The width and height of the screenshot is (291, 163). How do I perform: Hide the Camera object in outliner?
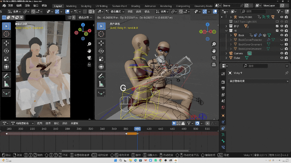(282, 53)
